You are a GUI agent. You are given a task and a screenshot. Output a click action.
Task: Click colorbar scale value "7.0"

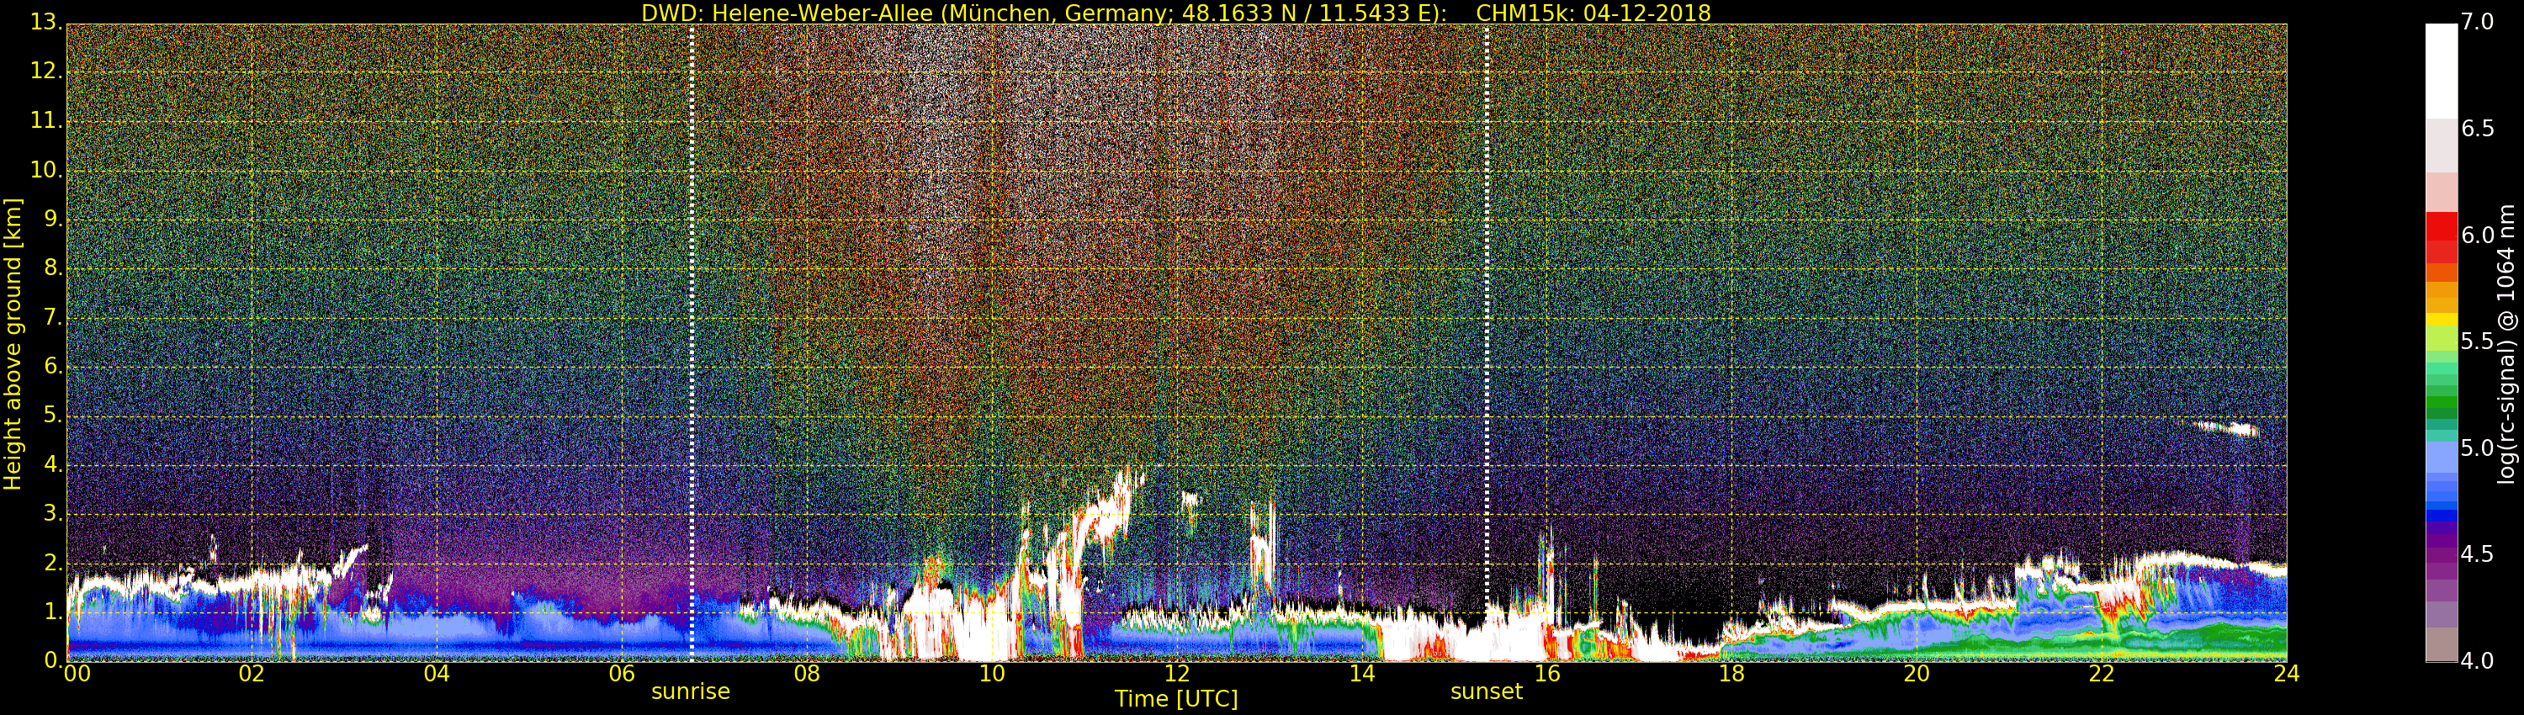(2478, 22)
